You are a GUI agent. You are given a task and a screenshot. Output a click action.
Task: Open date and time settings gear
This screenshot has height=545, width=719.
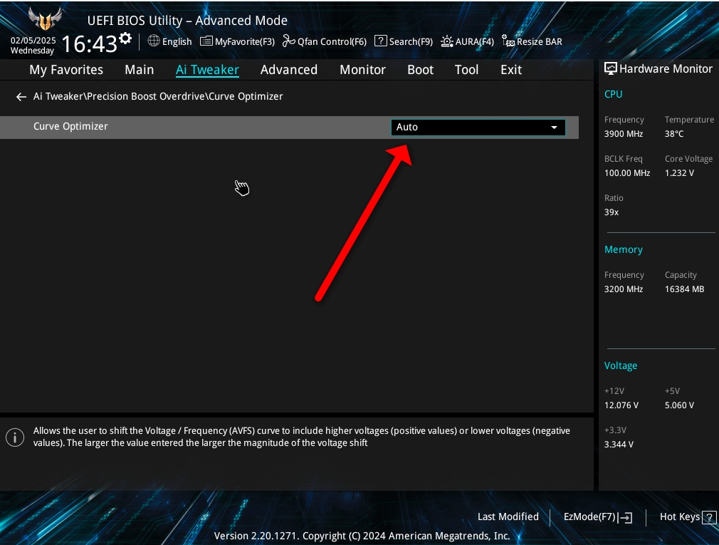click(125, 38)
